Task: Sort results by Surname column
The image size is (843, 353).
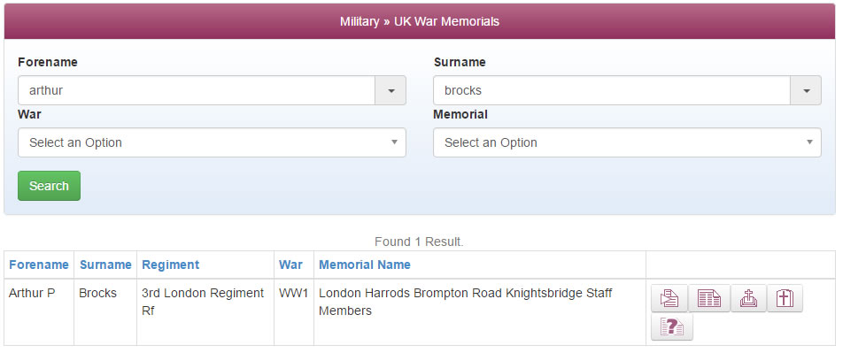Action: [x=105, y=265]
